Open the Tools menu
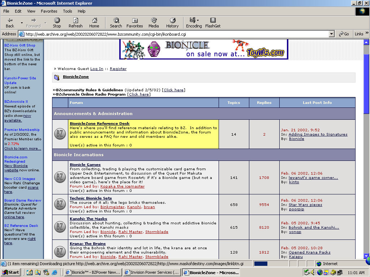The image size is (370, 277). (x=68, y=11)
